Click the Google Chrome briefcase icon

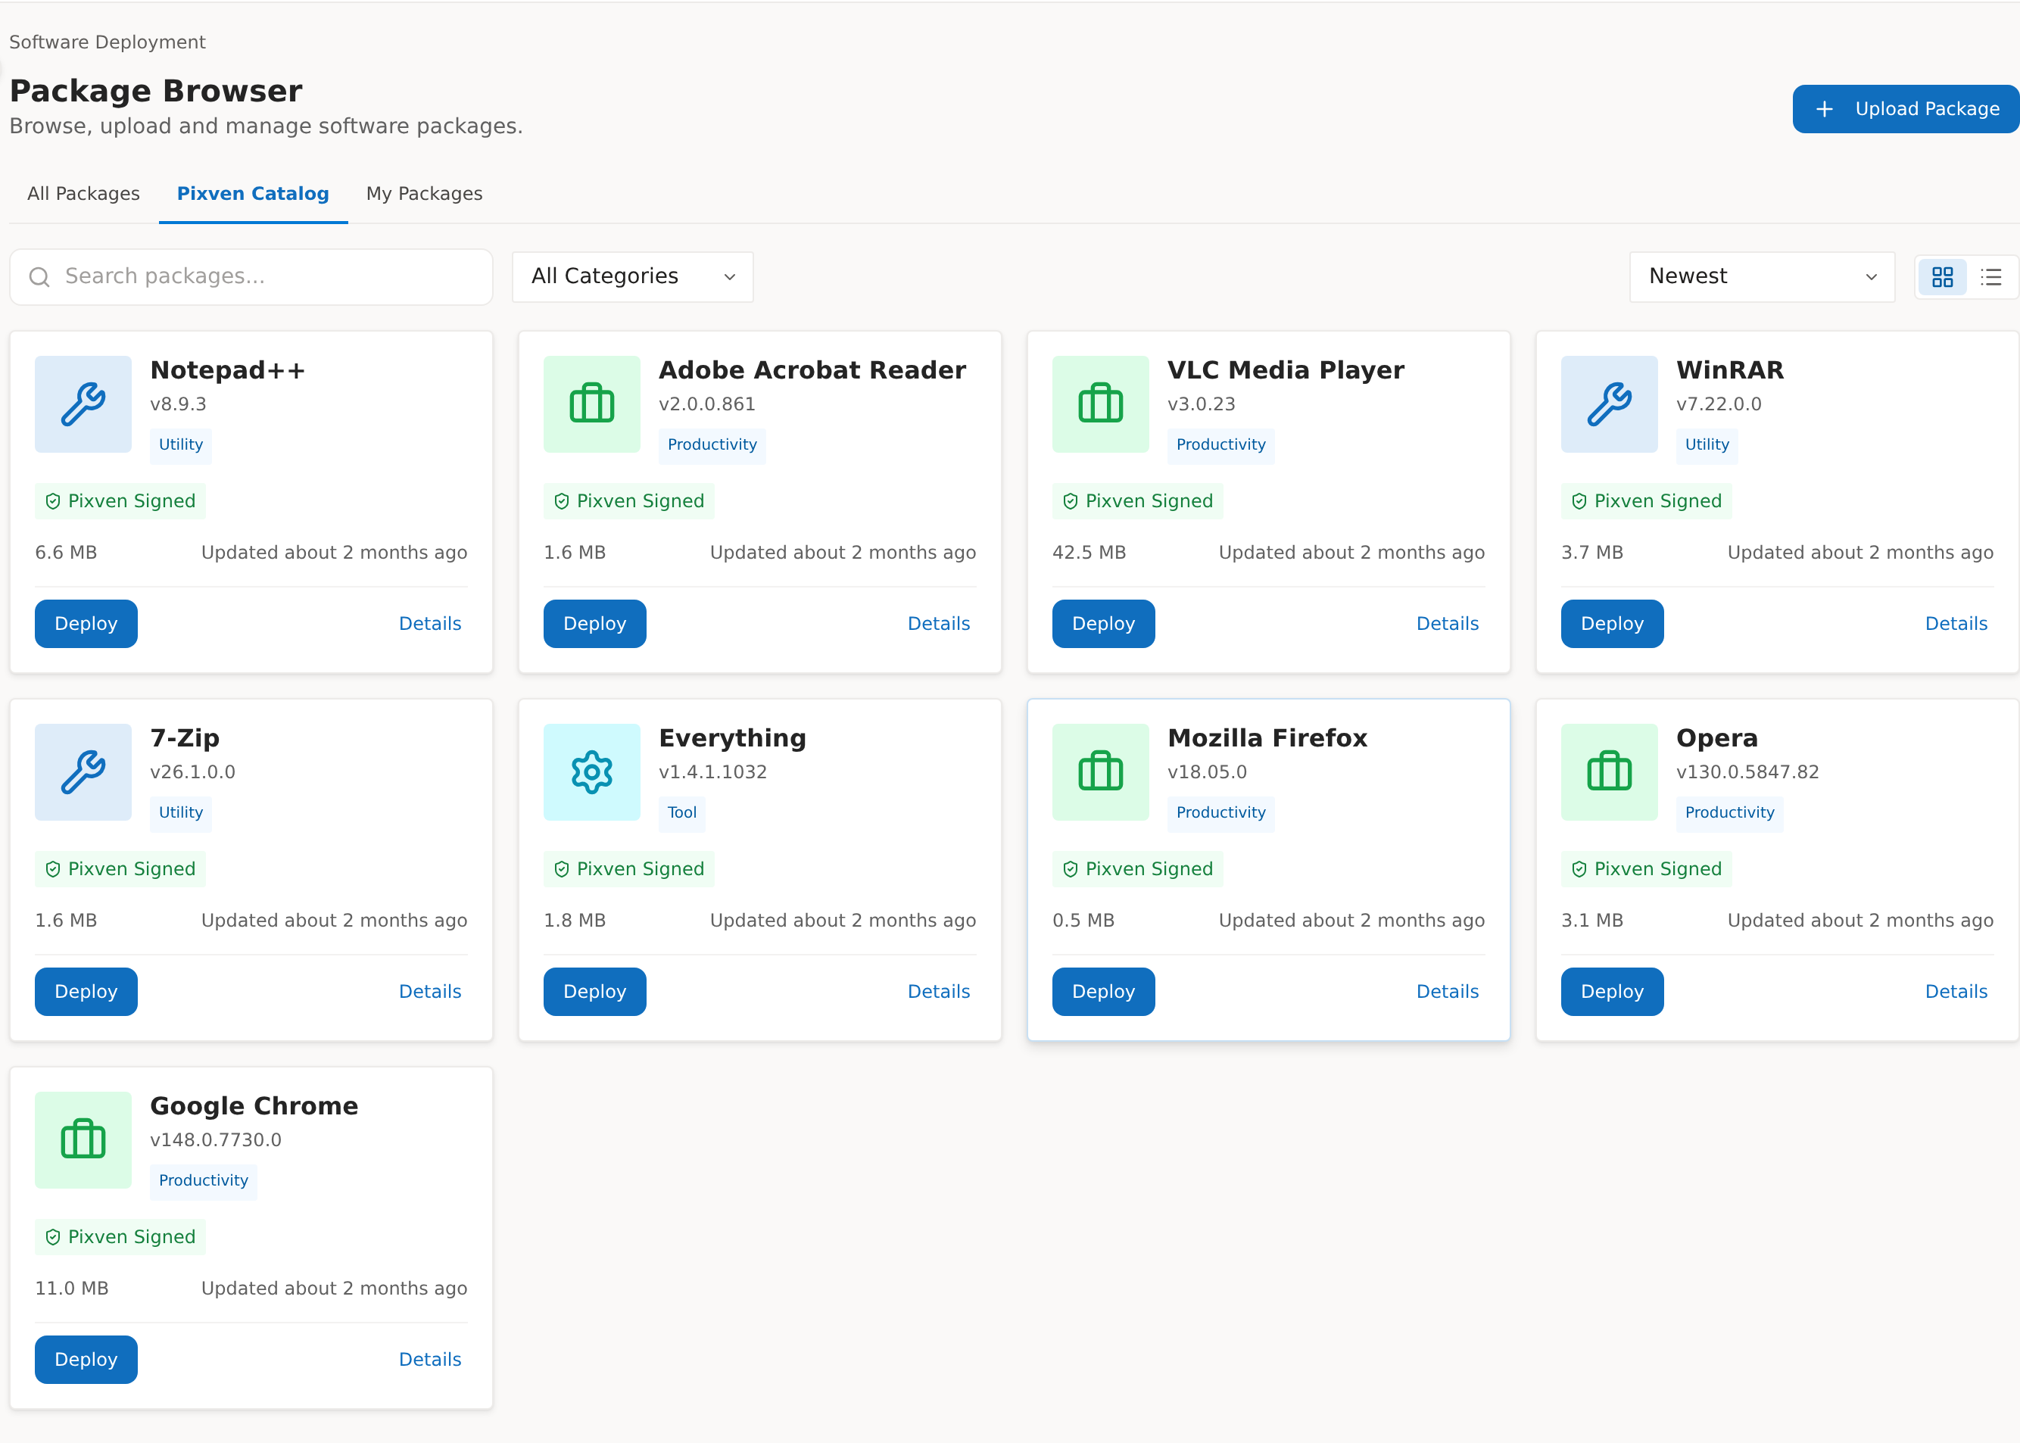tap(83, 1140)
